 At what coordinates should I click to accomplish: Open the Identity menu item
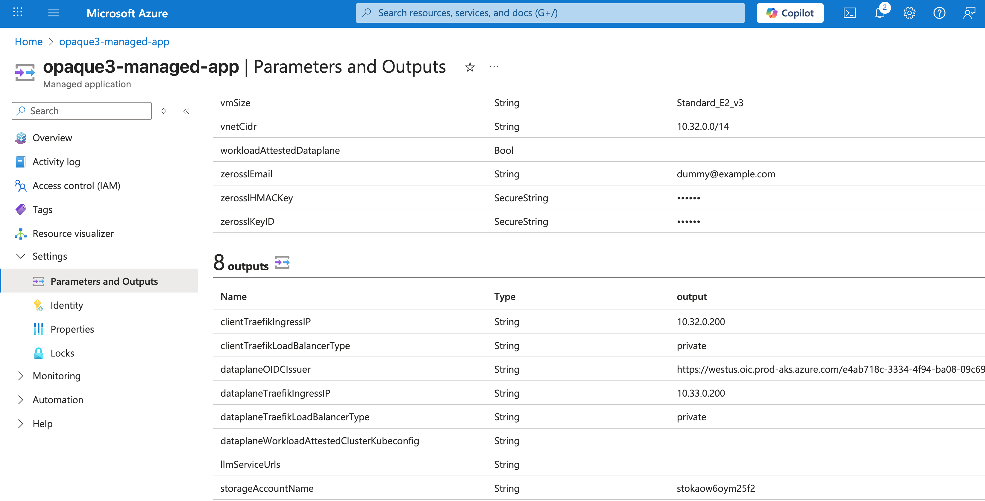coord(66,305)
